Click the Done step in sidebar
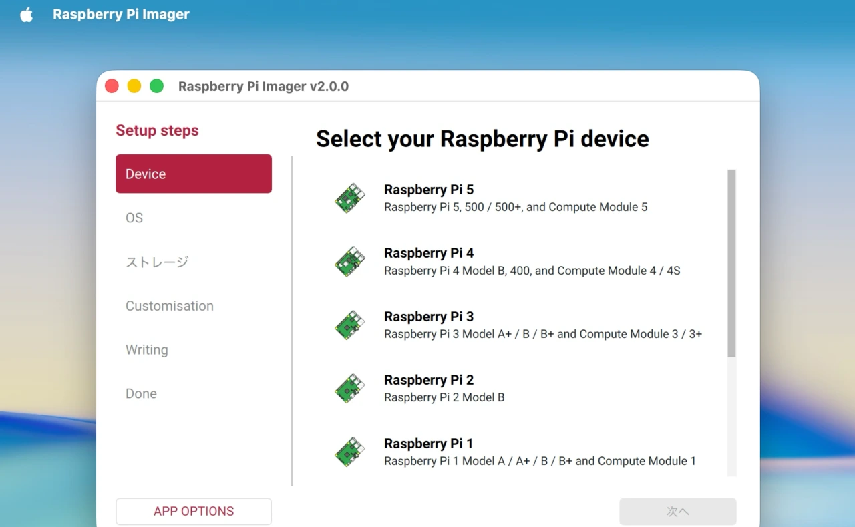The height and width of the screenshot is (527, 855). click(x=141, y=393)
